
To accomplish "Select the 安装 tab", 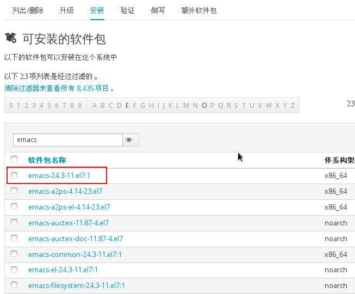I will click(x=97, y=10).
